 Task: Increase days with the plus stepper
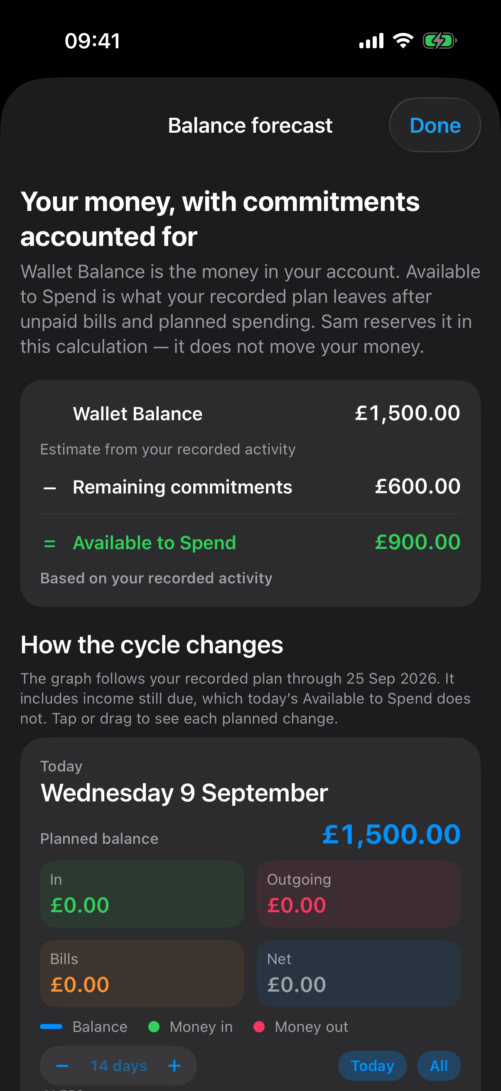[x=174, y=1066]
